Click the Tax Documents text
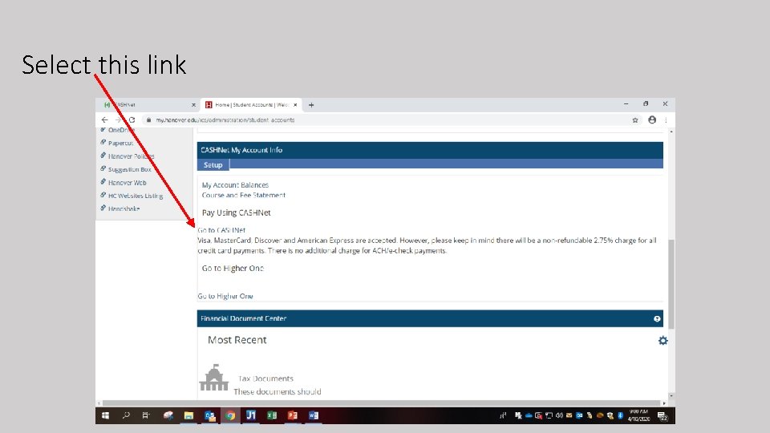This screenshot has width=770, height=433. (x=265, y=378)
